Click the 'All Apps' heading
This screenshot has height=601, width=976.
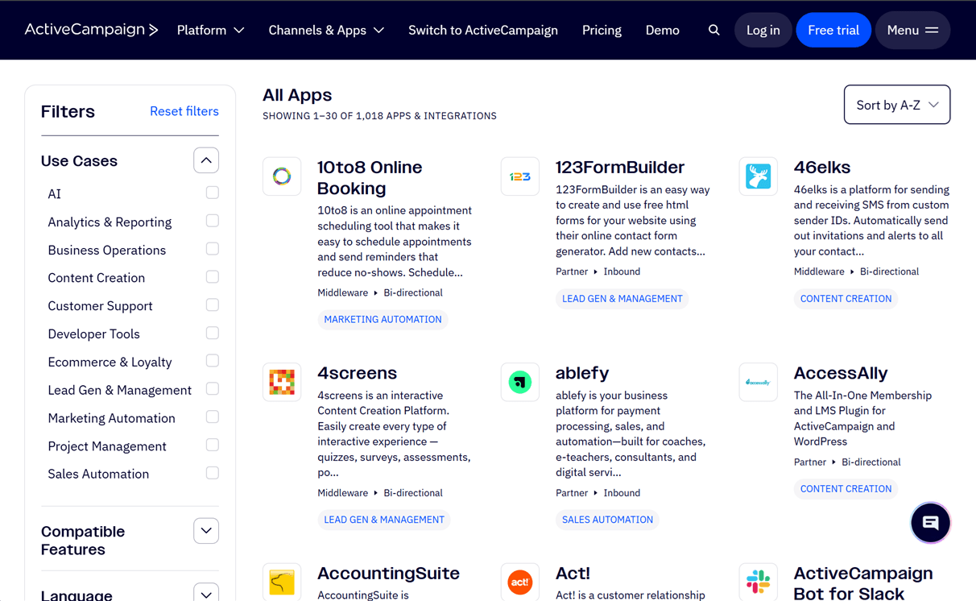pyautogui.click(x=297, y=95)
